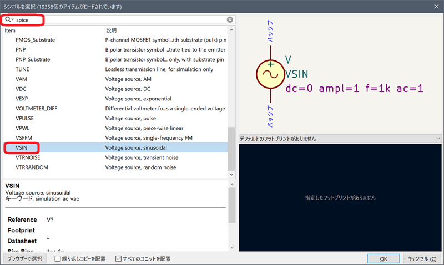The height and width of the screenshot is (265, 444).
Task: Click the Reference value V?
Action: [x=50, y=220]
